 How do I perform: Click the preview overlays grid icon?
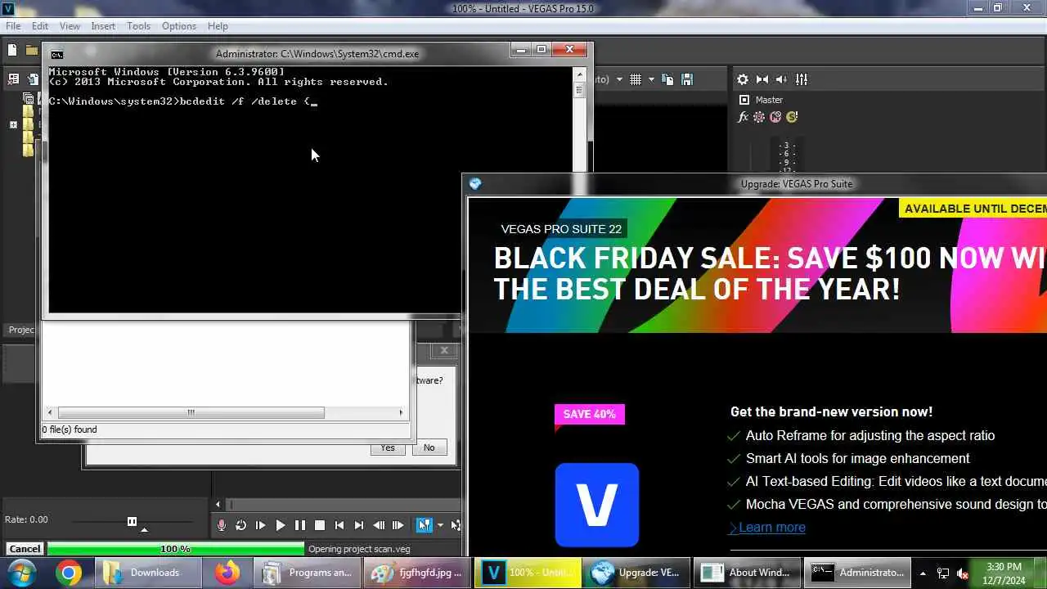tap(636, 79)
